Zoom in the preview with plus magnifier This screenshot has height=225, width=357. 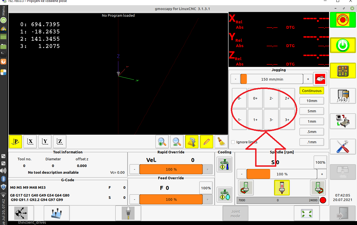pos(162,142)
